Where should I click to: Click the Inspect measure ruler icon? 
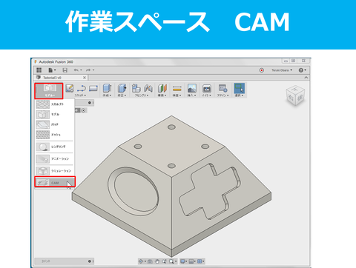click(177, 88)
